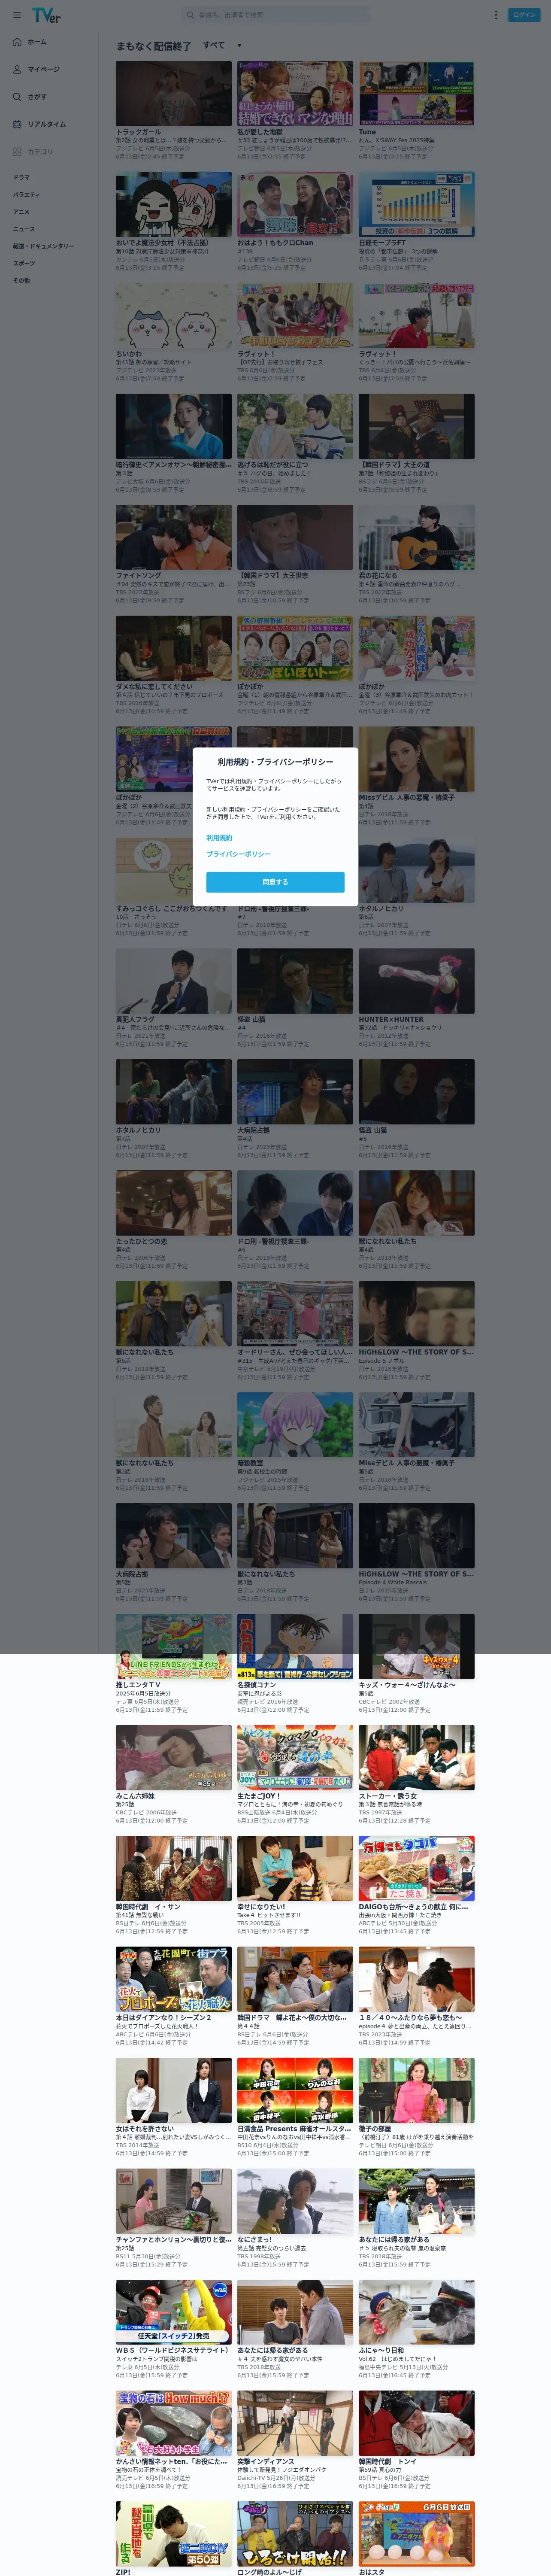Open カテゴリ in the sidebar

coord(40,152)
